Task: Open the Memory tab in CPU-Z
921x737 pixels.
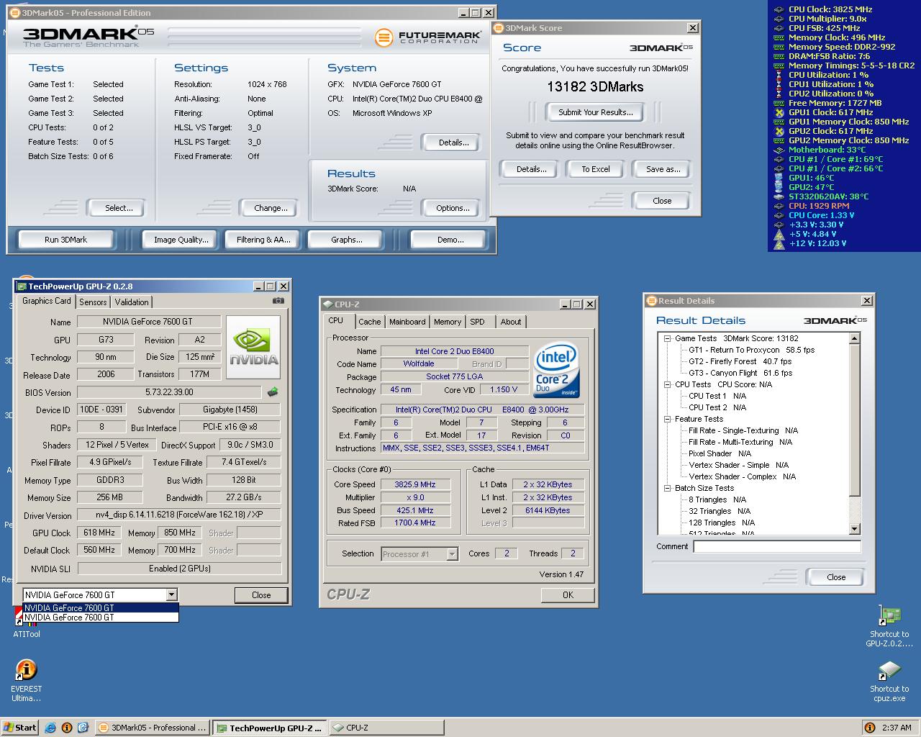Action: (x=448, y=322)
